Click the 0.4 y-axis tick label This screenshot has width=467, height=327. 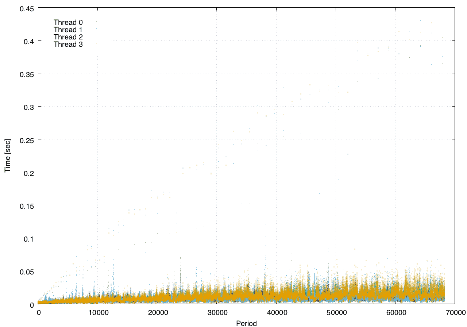(28, 41)
